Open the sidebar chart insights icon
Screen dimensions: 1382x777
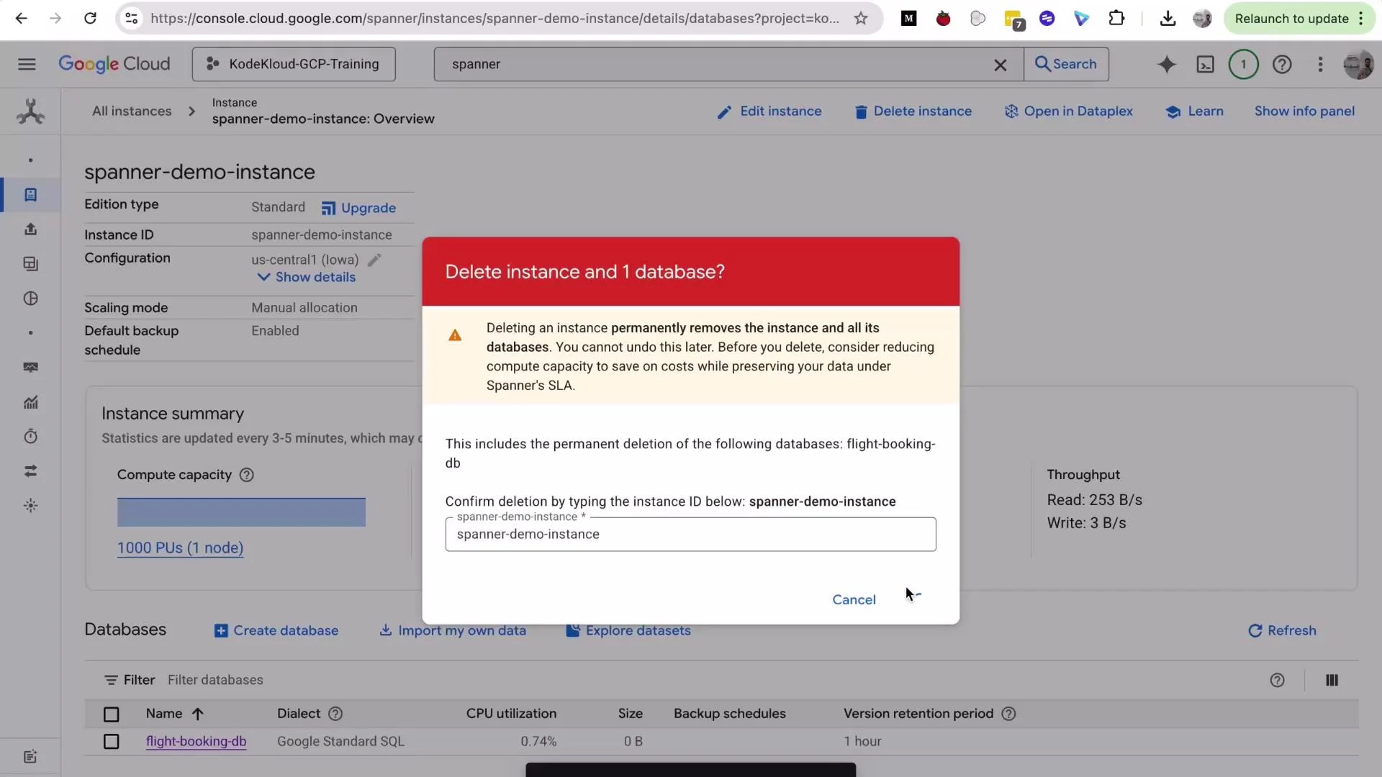(30, 402)
